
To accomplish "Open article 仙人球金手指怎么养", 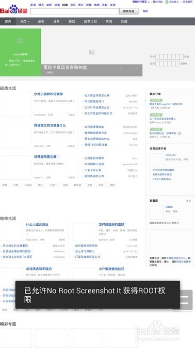I will tap(97, 95).
